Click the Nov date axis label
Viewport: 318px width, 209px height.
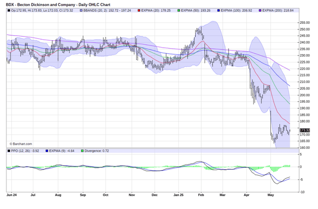(x=132, y=195)
